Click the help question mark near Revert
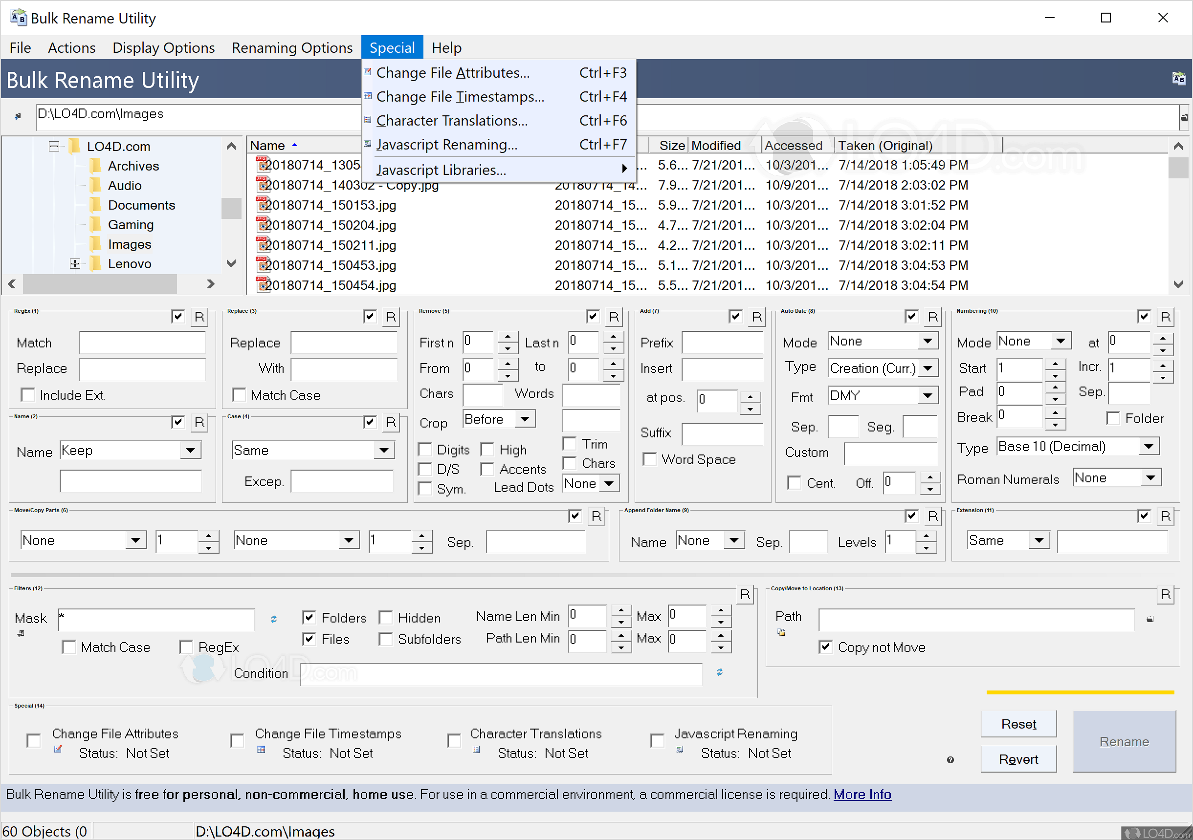Viewport: 1193px width, 840px height. [951, 759]
